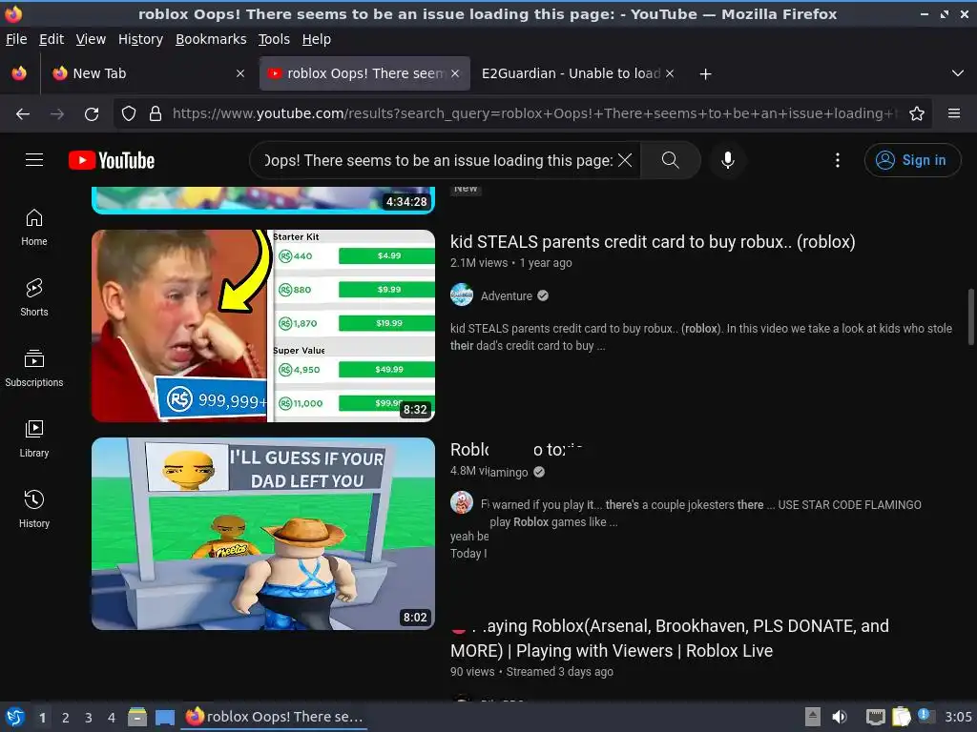Go to Home in the sidebar
Image resolution: width=977 pixels, height=732 pixels.
point(34,227)
